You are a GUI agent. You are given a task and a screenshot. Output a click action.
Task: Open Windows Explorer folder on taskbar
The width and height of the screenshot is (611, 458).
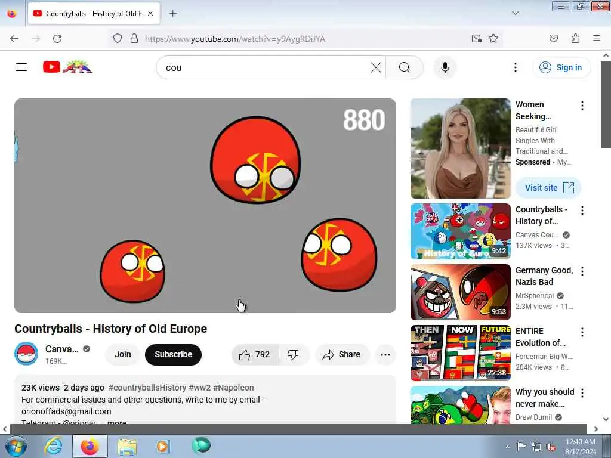click(x=127, y=446)
